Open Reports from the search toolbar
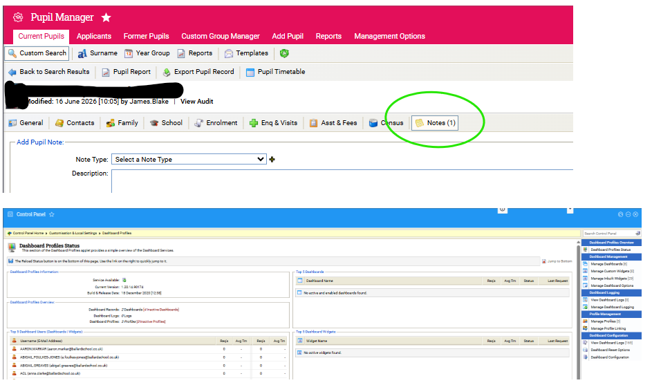652x385 pixels. coord(195,53)
